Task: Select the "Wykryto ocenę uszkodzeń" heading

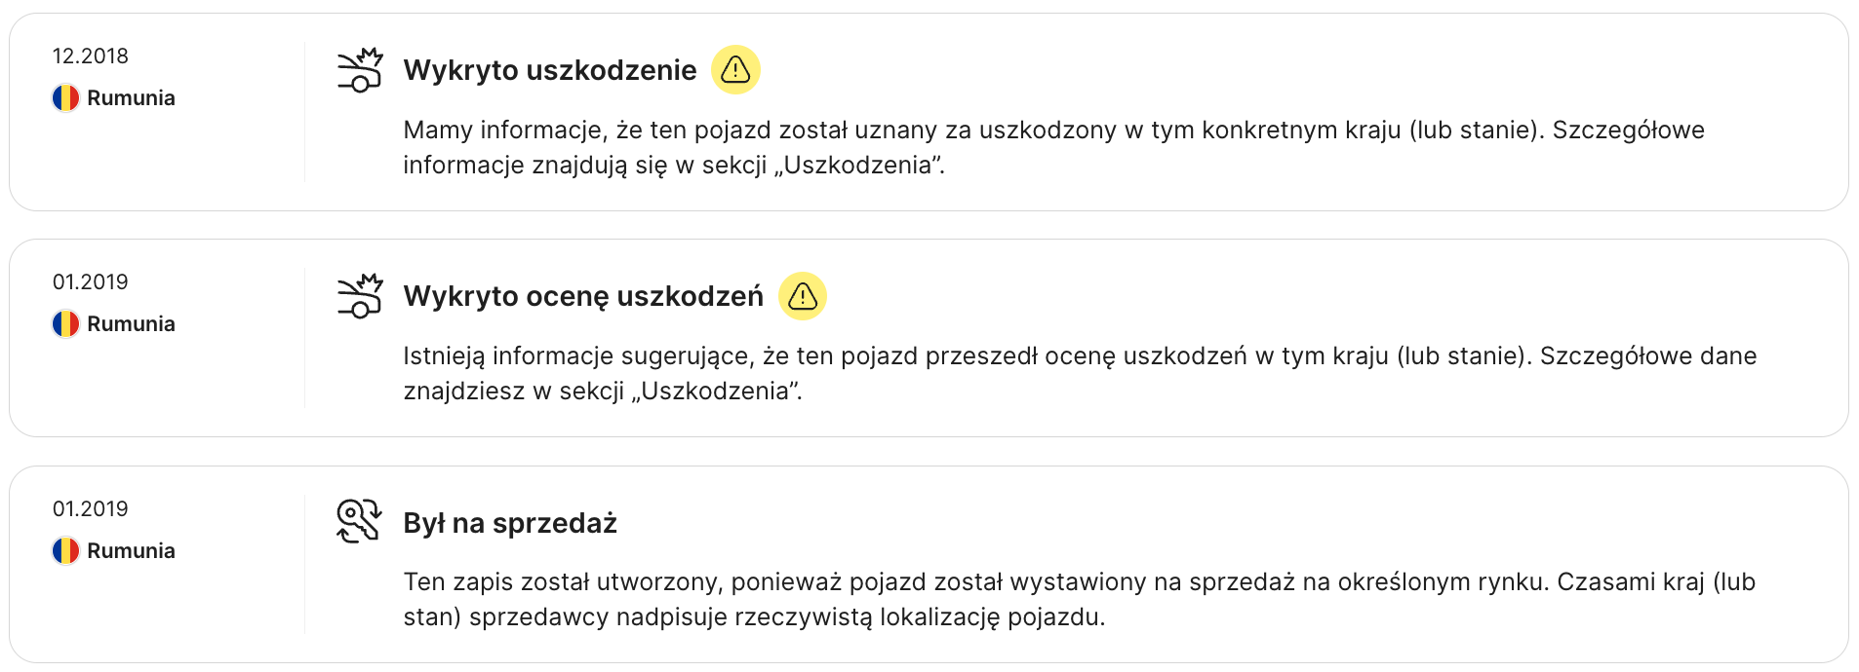Action: click(583, 296)
